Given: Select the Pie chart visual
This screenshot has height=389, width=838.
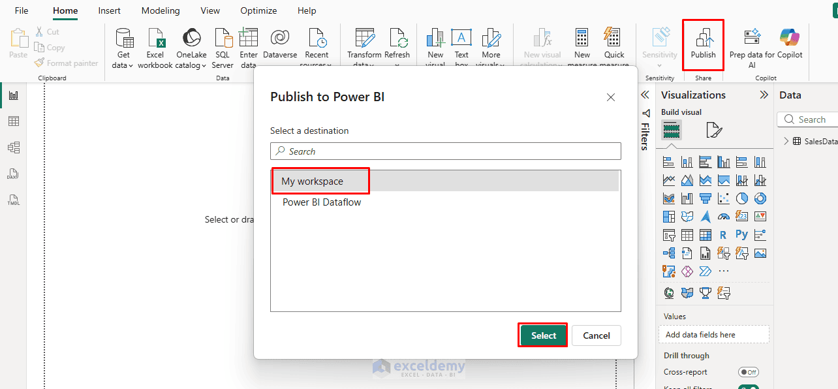Looking at the screenshot, I should coord(741,198).
